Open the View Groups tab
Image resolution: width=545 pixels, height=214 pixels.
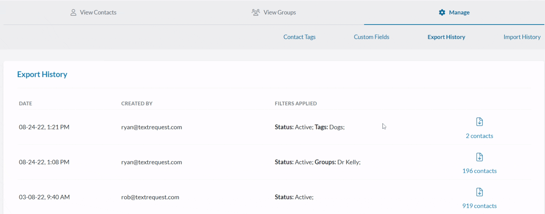pyautogui.click(x=279, y=12)
